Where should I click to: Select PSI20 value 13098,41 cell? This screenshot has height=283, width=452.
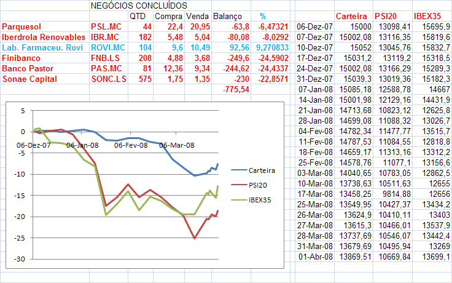coord(392,27)
